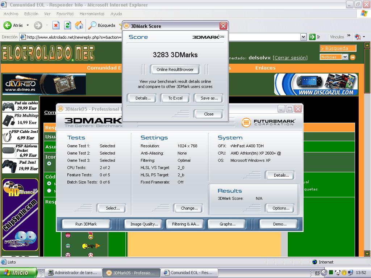Viewport: 371px width, 278px height.
Task: Click the Save as button
Action: pos(209,98)
